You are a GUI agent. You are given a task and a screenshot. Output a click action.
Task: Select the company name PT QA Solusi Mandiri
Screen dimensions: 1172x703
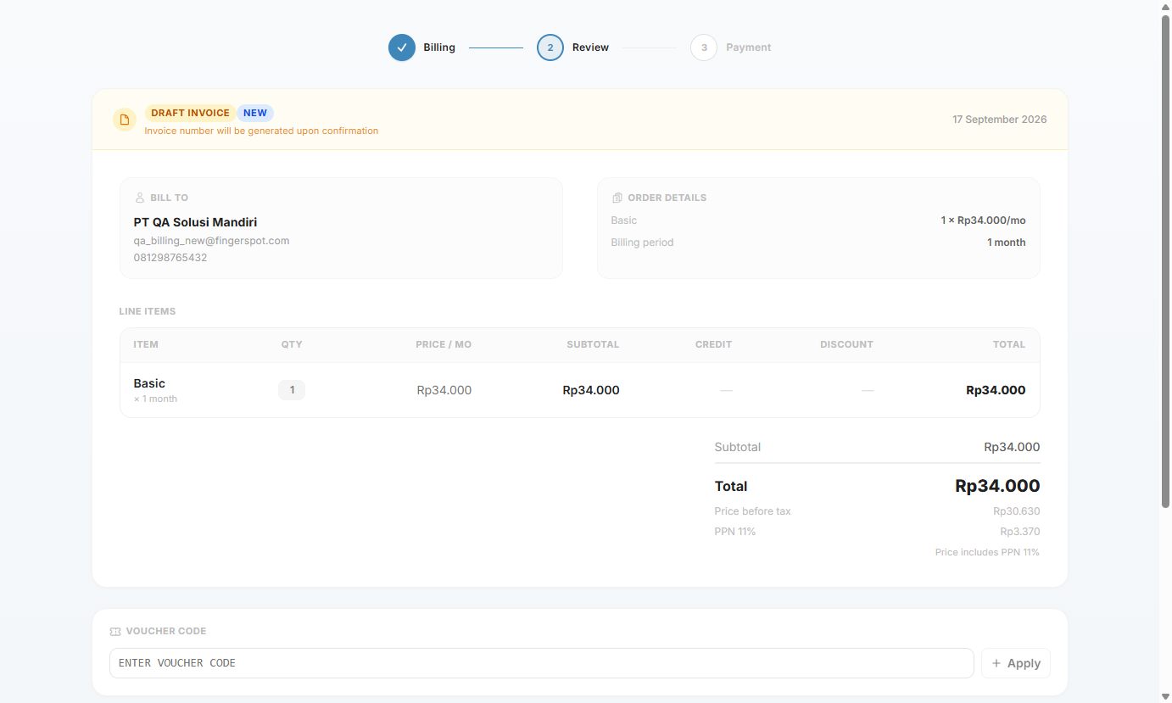(195, 222)
